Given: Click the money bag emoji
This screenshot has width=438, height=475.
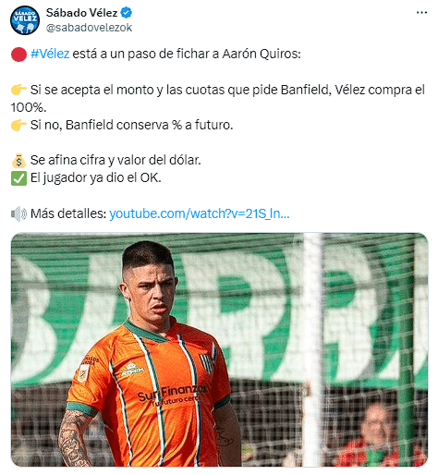Looking at the screenshot, I should pyautogui.click(x=18, y=161).
